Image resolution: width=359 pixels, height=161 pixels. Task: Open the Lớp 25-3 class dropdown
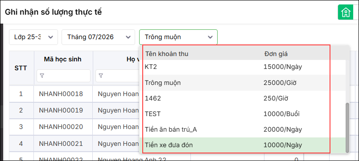33,37
